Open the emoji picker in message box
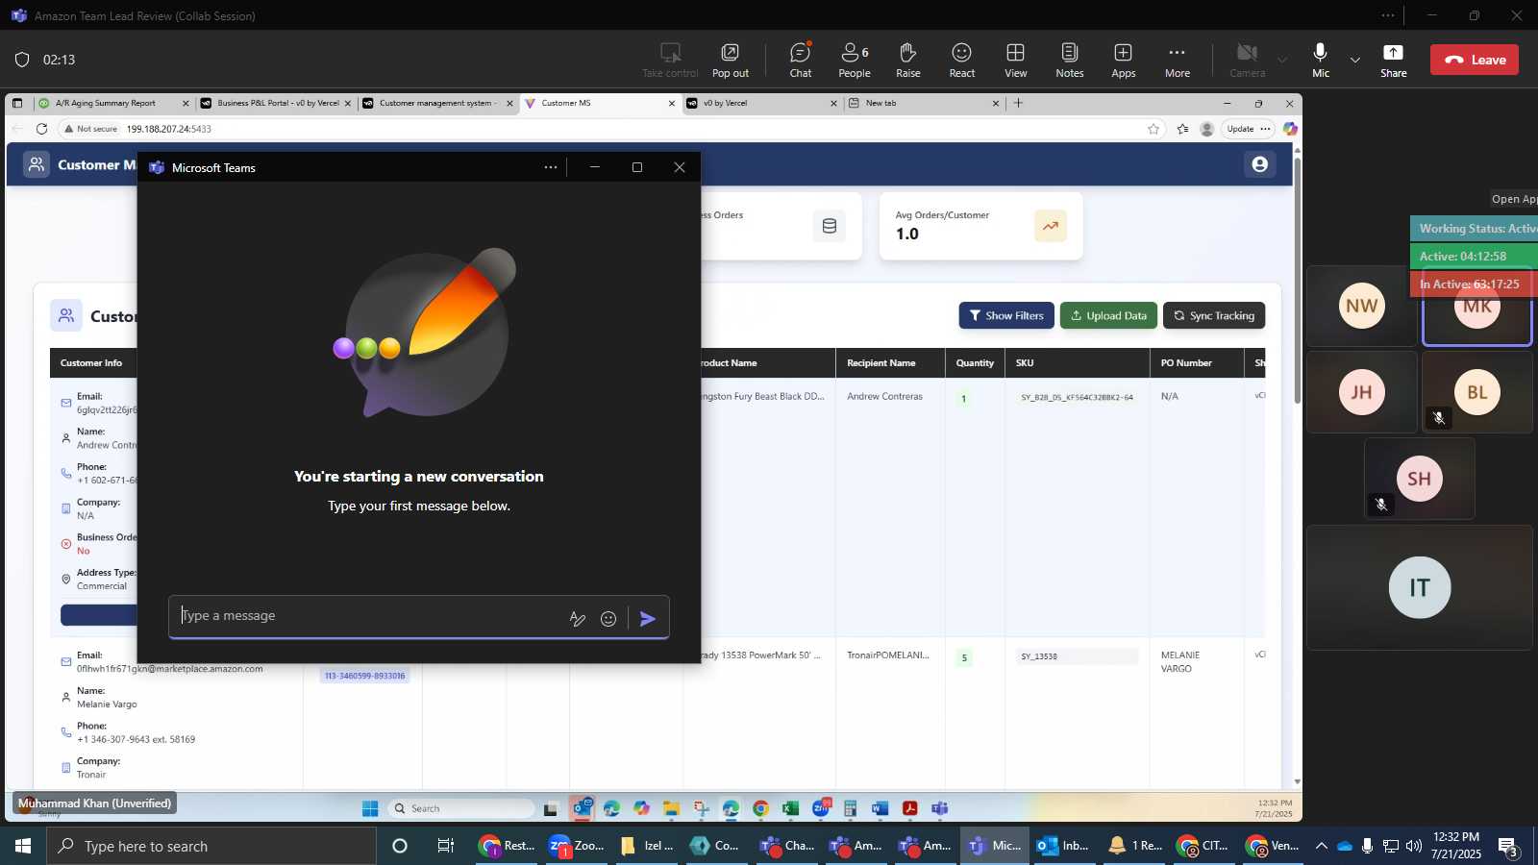Image resolution: width=1538 pixels, height=865 pixels. [x=608, y=618]
